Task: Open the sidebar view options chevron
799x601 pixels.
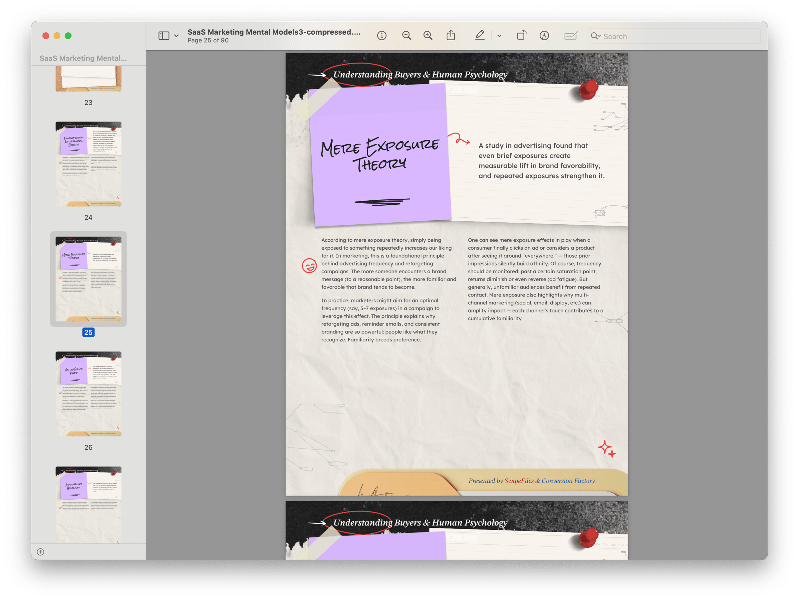Action: pyautogui.click(x=176, y=36)
